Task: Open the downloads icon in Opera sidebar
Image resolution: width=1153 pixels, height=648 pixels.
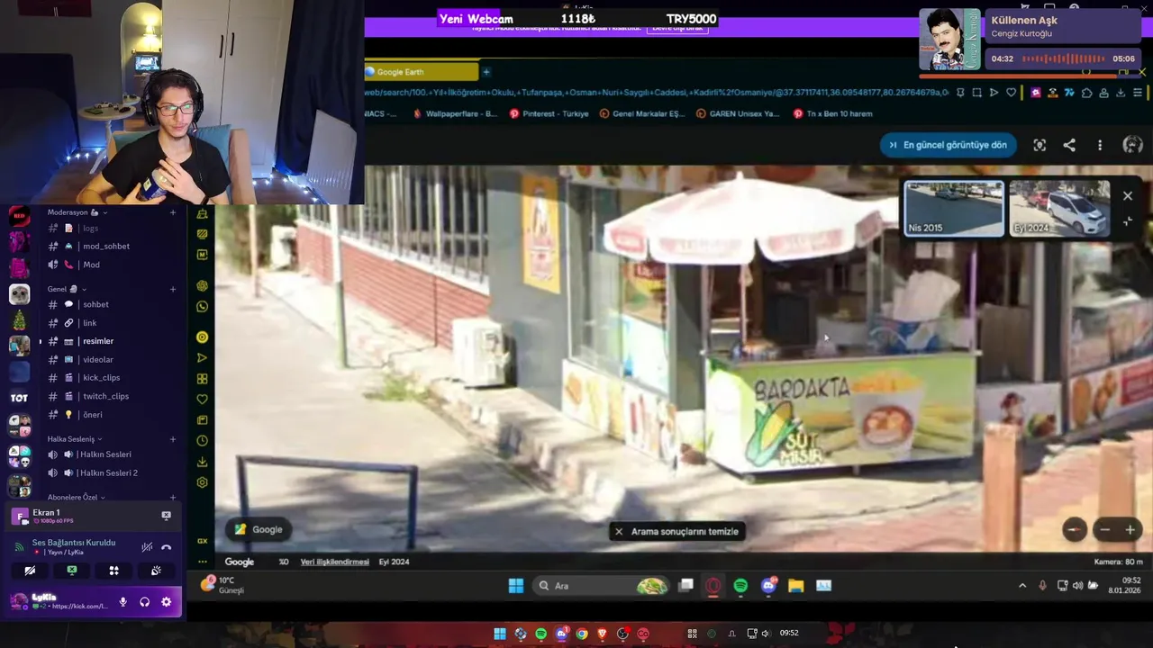Action: 202,462
